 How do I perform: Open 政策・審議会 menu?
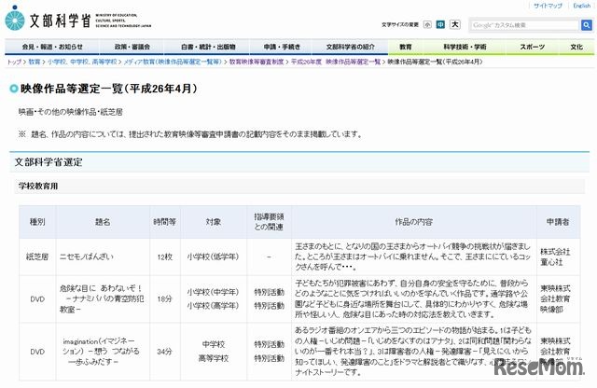click(132, 47)
